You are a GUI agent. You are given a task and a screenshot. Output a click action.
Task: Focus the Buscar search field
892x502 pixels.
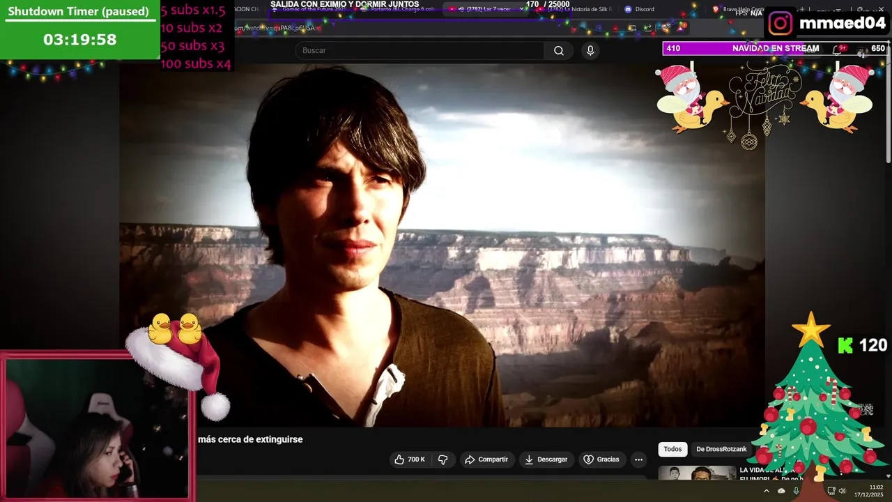pyautogui.click(x=420, y=50)
